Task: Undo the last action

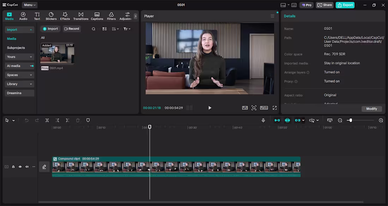Action: pos(27,120)
